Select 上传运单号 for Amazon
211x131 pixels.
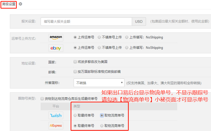(x=75, y=37)
